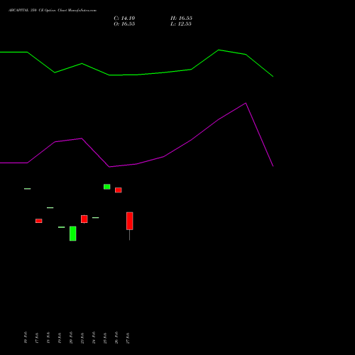Click the flat green candle for 19 Feb
Image resolution: width=355 pixels, height=355 pixels.
[62, 227]
